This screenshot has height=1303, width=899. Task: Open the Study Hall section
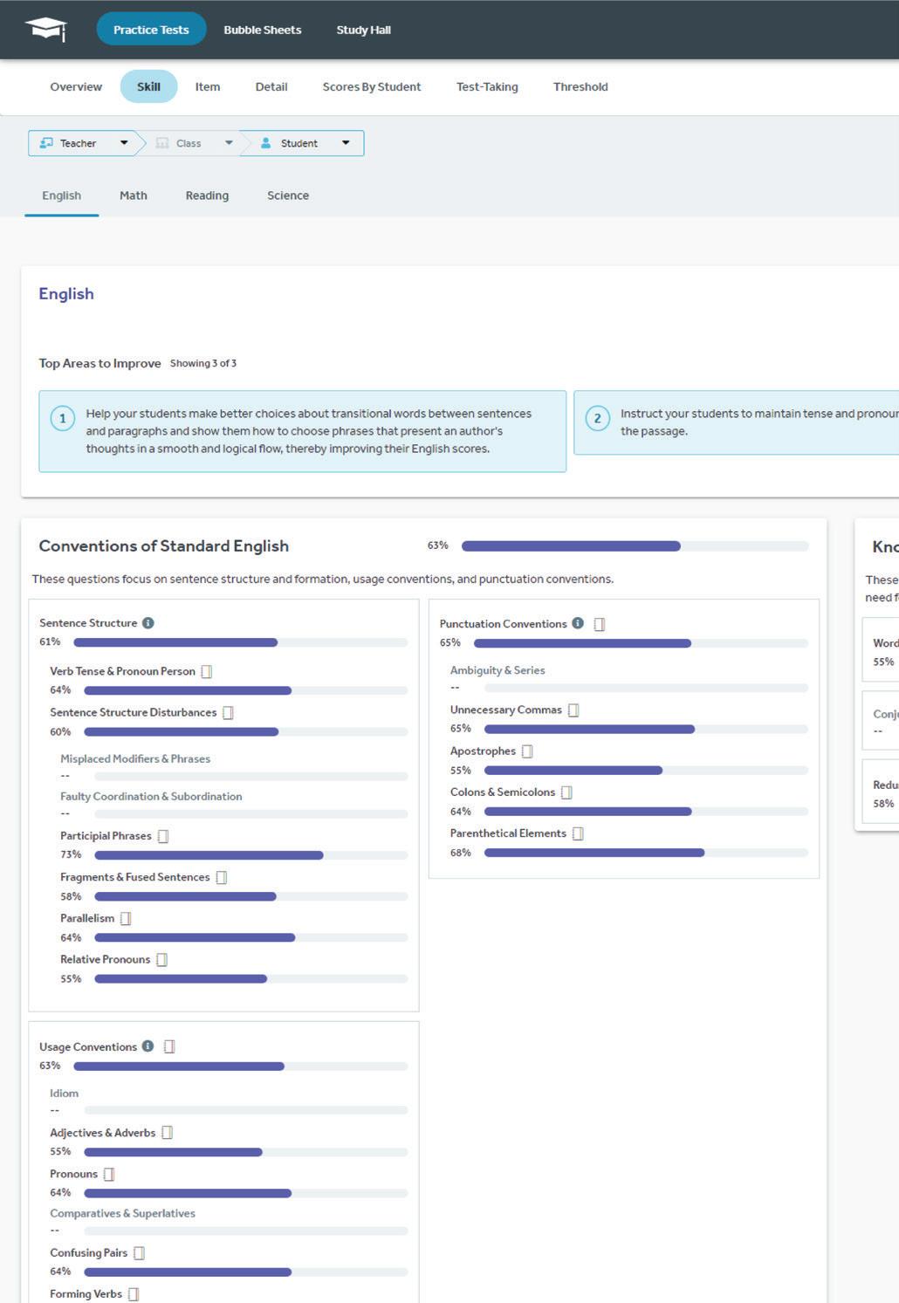tap(364, 30)
